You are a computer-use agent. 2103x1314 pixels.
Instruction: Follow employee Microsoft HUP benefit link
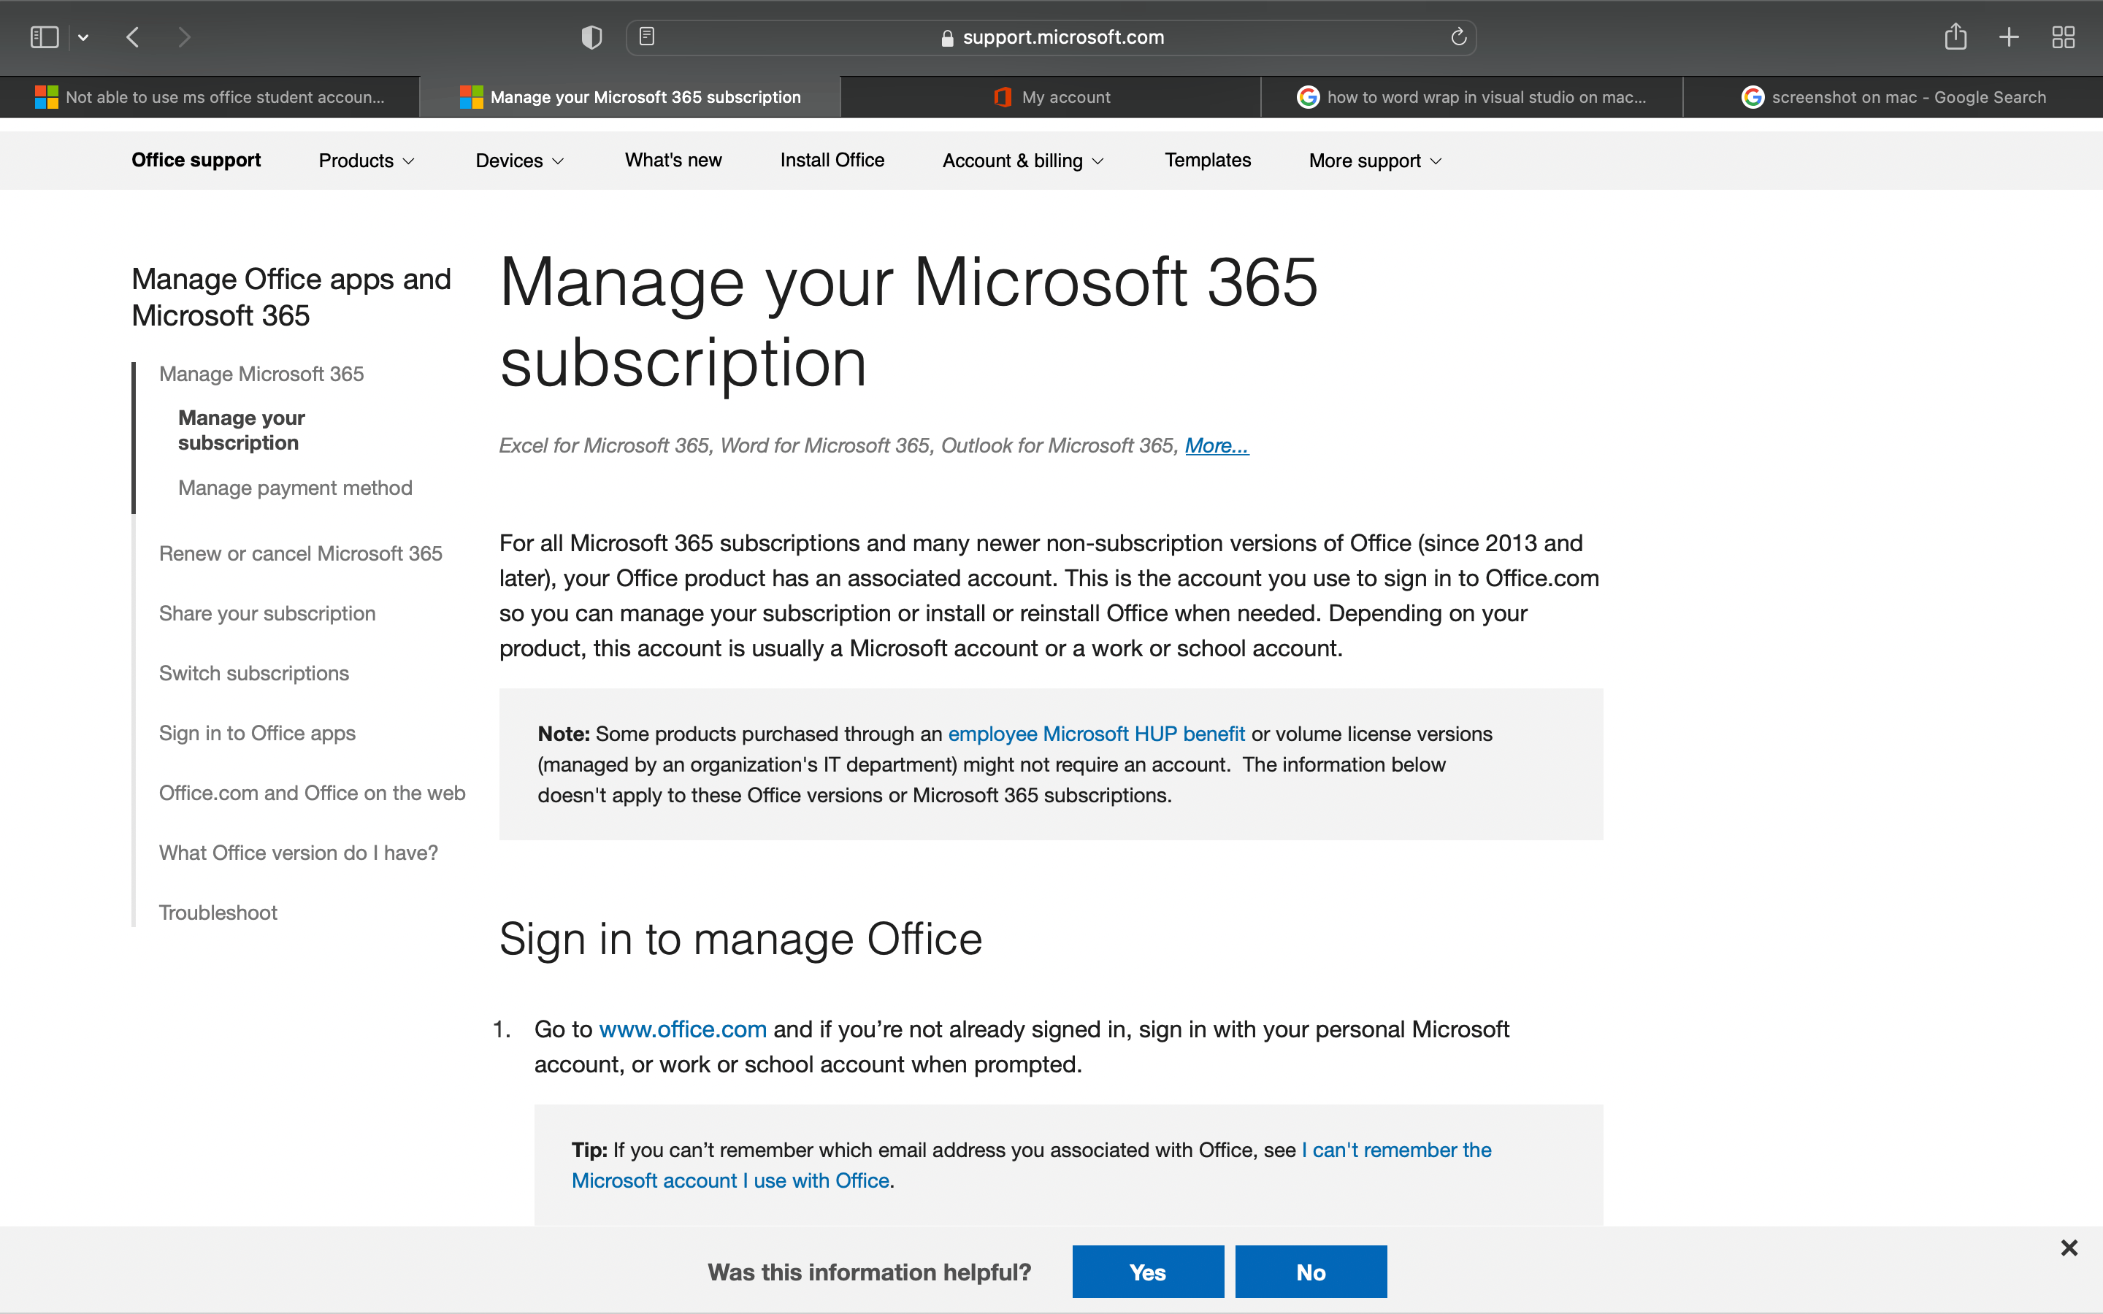click(x=1096, y=734)
